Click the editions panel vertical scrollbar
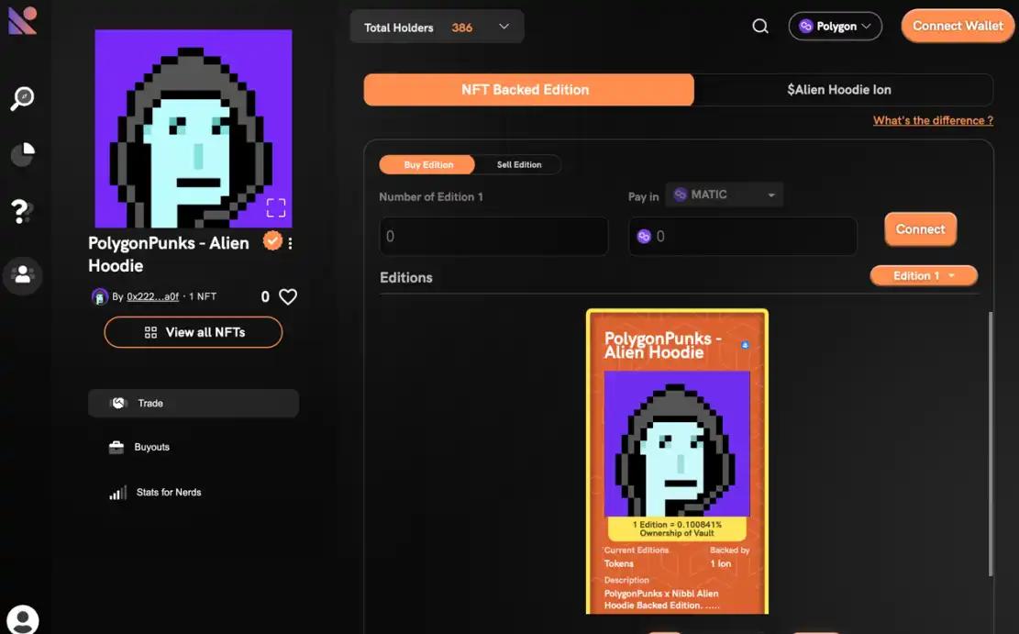 coord(991,444)
